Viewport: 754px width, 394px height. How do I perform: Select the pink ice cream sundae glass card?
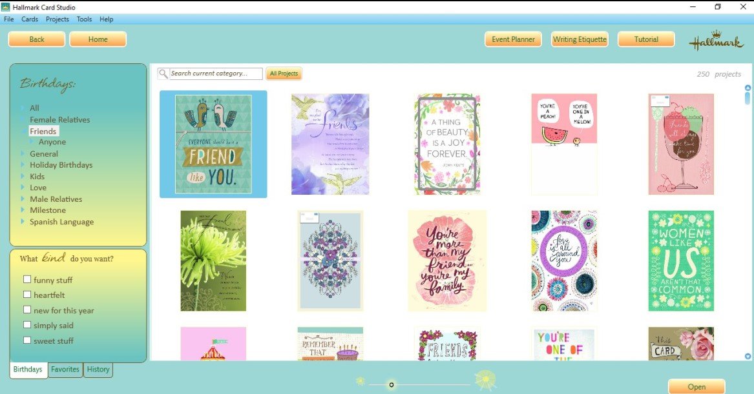681,144
